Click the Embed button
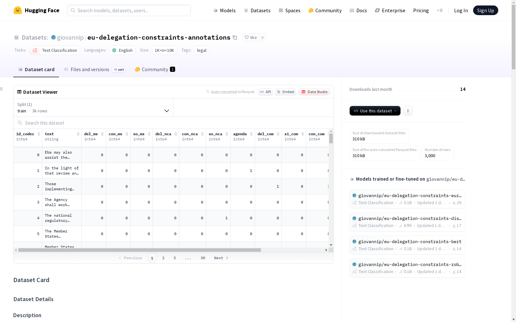516x322 pixels. (x=285, y=92)
